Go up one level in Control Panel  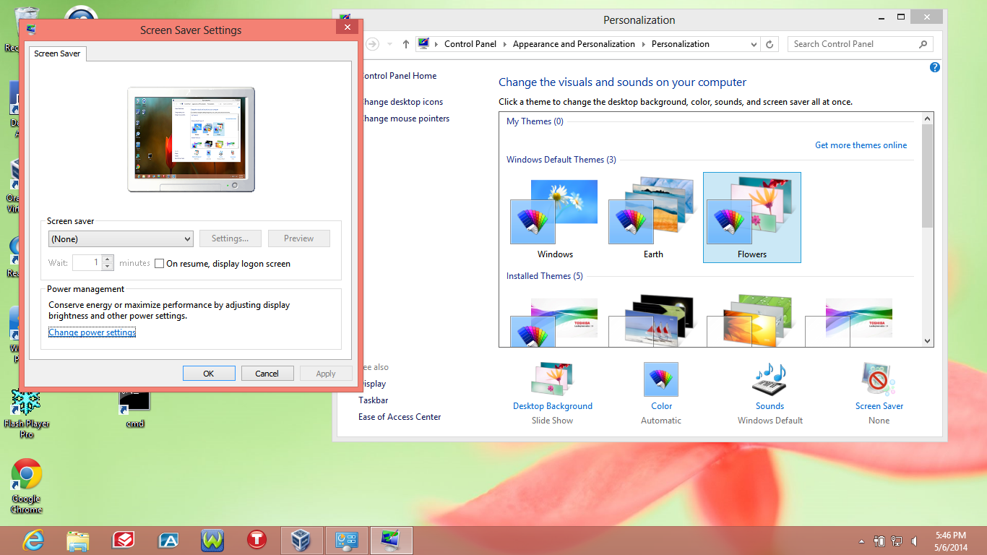[406, 44]
